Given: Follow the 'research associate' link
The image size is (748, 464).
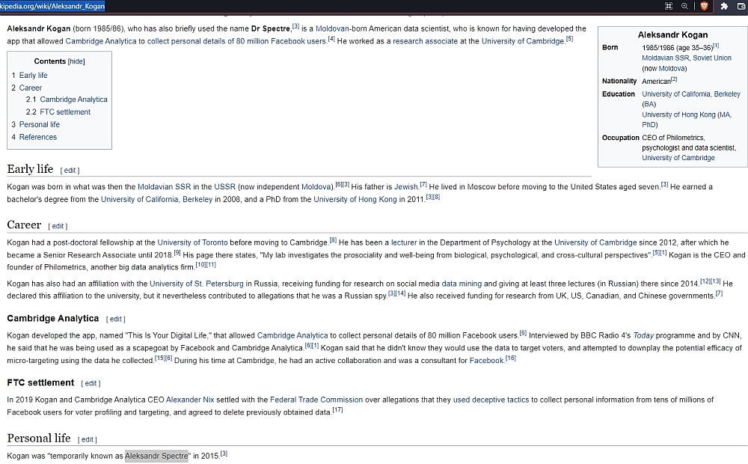Looking at the screenshot, I should pos(425,41).
